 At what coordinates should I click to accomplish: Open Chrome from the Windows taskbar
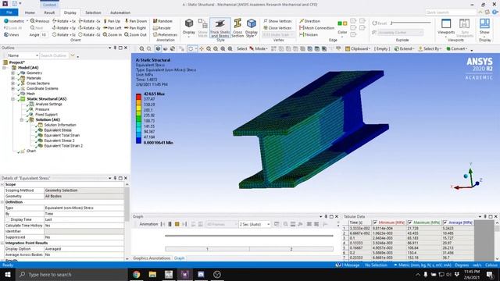[x=137, y=274]
